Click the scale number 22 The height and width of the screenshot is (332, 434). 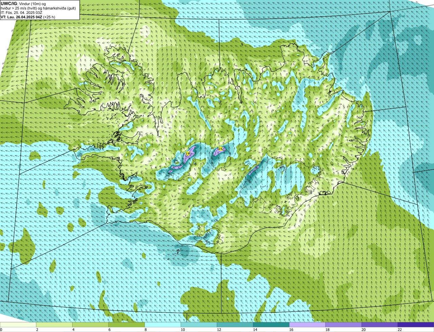click(x=400, y=330)
